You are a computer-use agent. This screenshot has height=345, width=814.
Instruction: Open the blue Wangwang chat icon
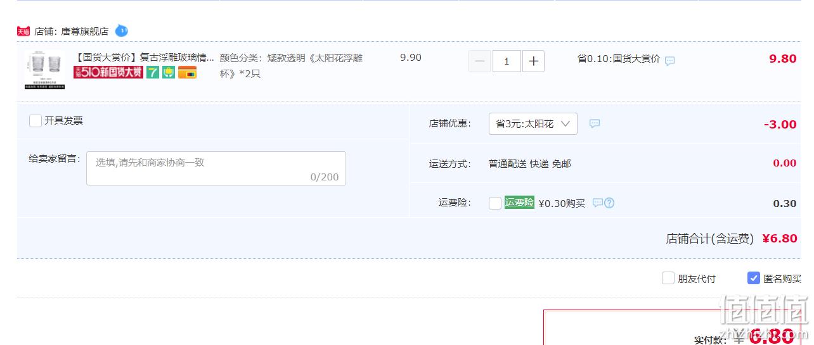122,30
